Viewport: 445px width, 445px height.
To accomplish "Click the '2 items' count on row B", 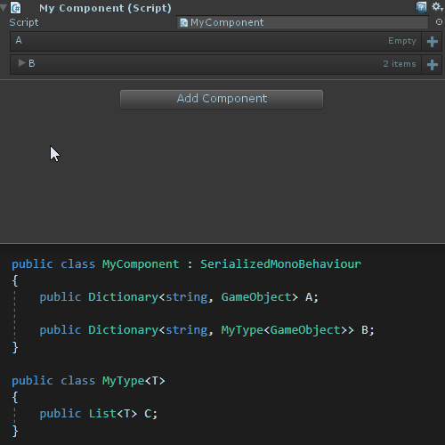I will click(x=400, y=64).
